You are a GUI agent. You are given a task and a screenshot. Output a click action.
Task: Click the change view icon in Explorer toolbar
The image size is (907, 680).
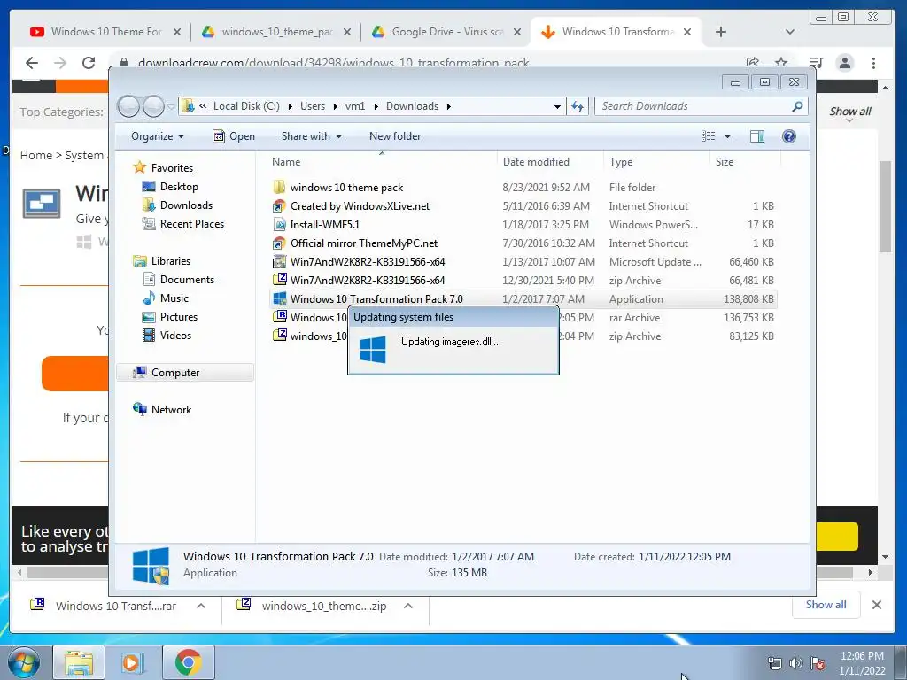pyautogui.click(x=708, y=136)
